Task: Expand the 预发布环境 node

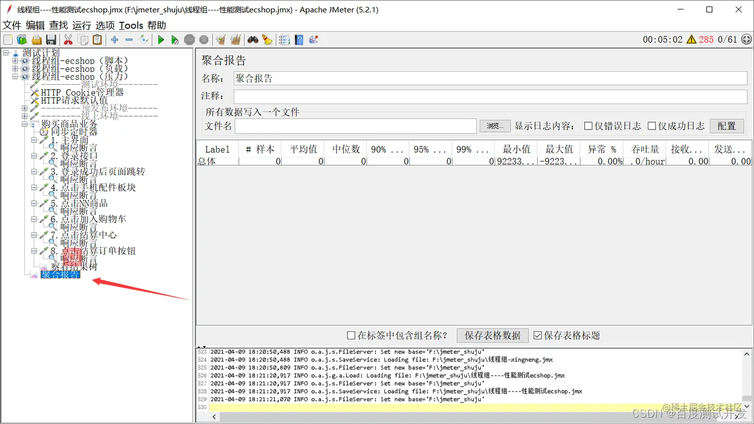Action: coord(24,108)
